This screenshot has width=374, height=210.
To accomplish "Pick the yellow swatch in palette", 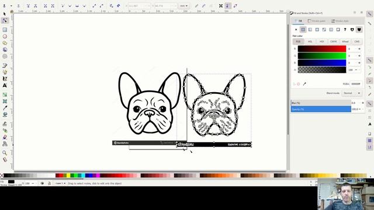I will coord(68,176).
